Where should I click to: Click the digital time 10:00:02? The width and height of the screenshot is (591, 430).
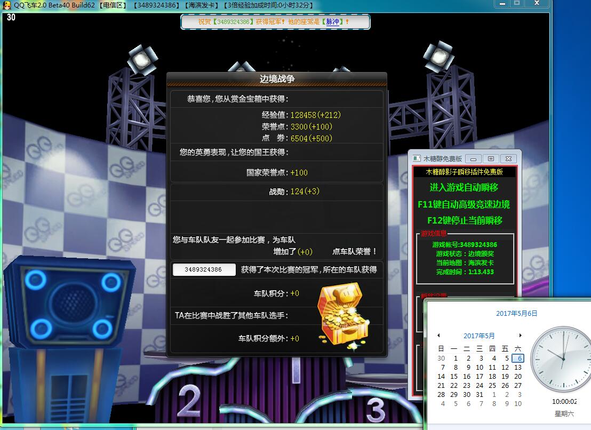pos(564,402)
